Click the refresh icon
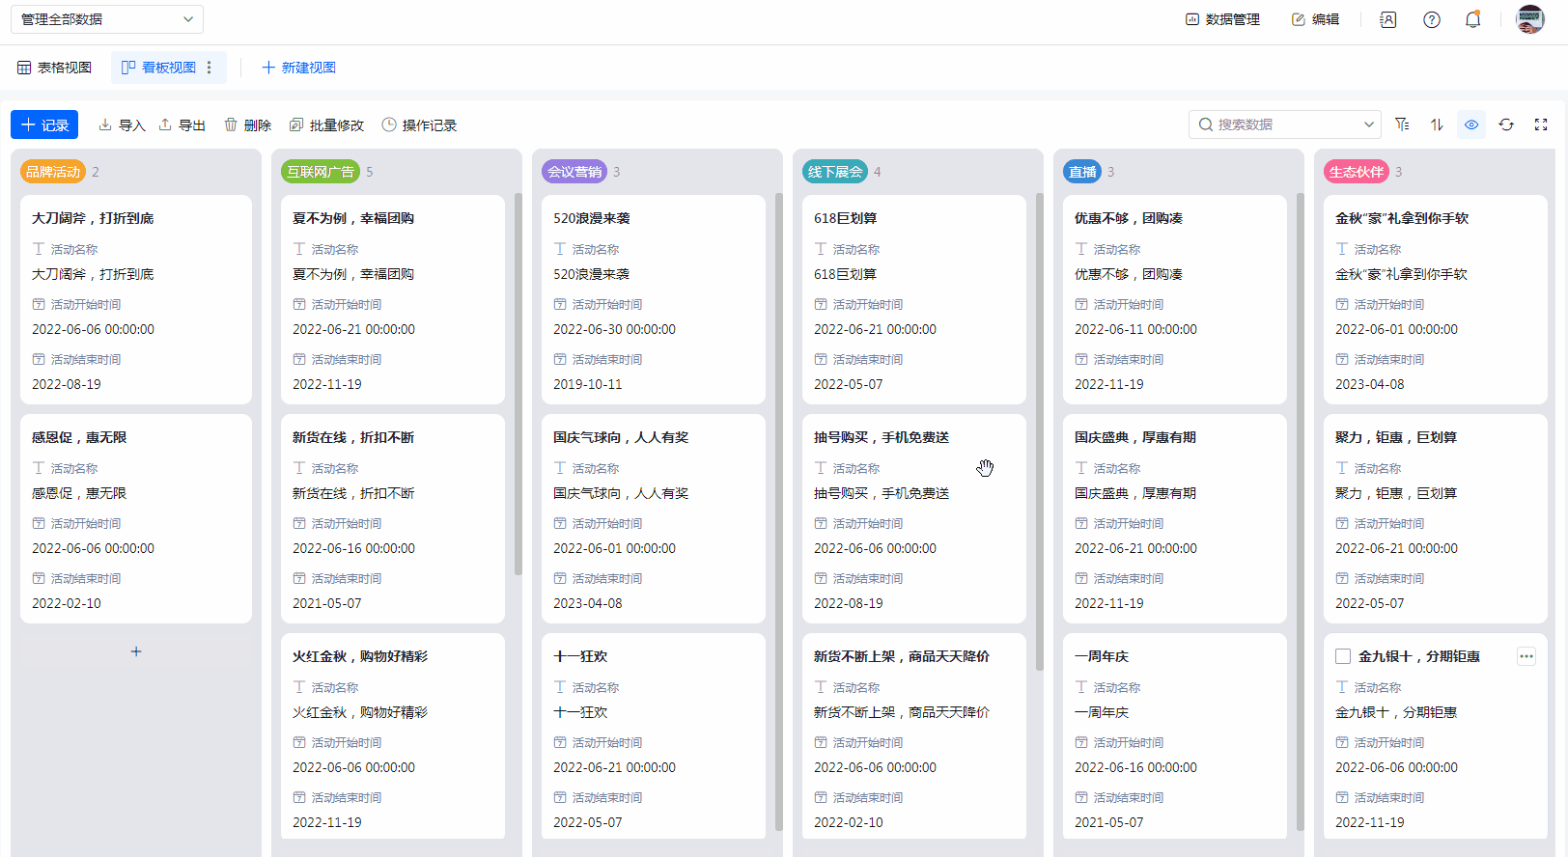1568x857 pixels. 1506,124
